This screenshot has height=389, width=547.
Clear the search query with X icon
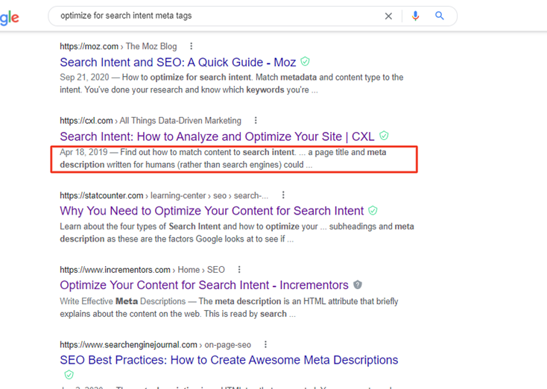pyautogui.click(x=388, y=16)
